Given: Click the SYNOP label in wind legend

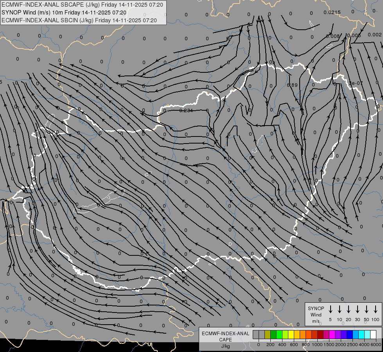Looking at the screenshot, I should (x=316, y=308).
